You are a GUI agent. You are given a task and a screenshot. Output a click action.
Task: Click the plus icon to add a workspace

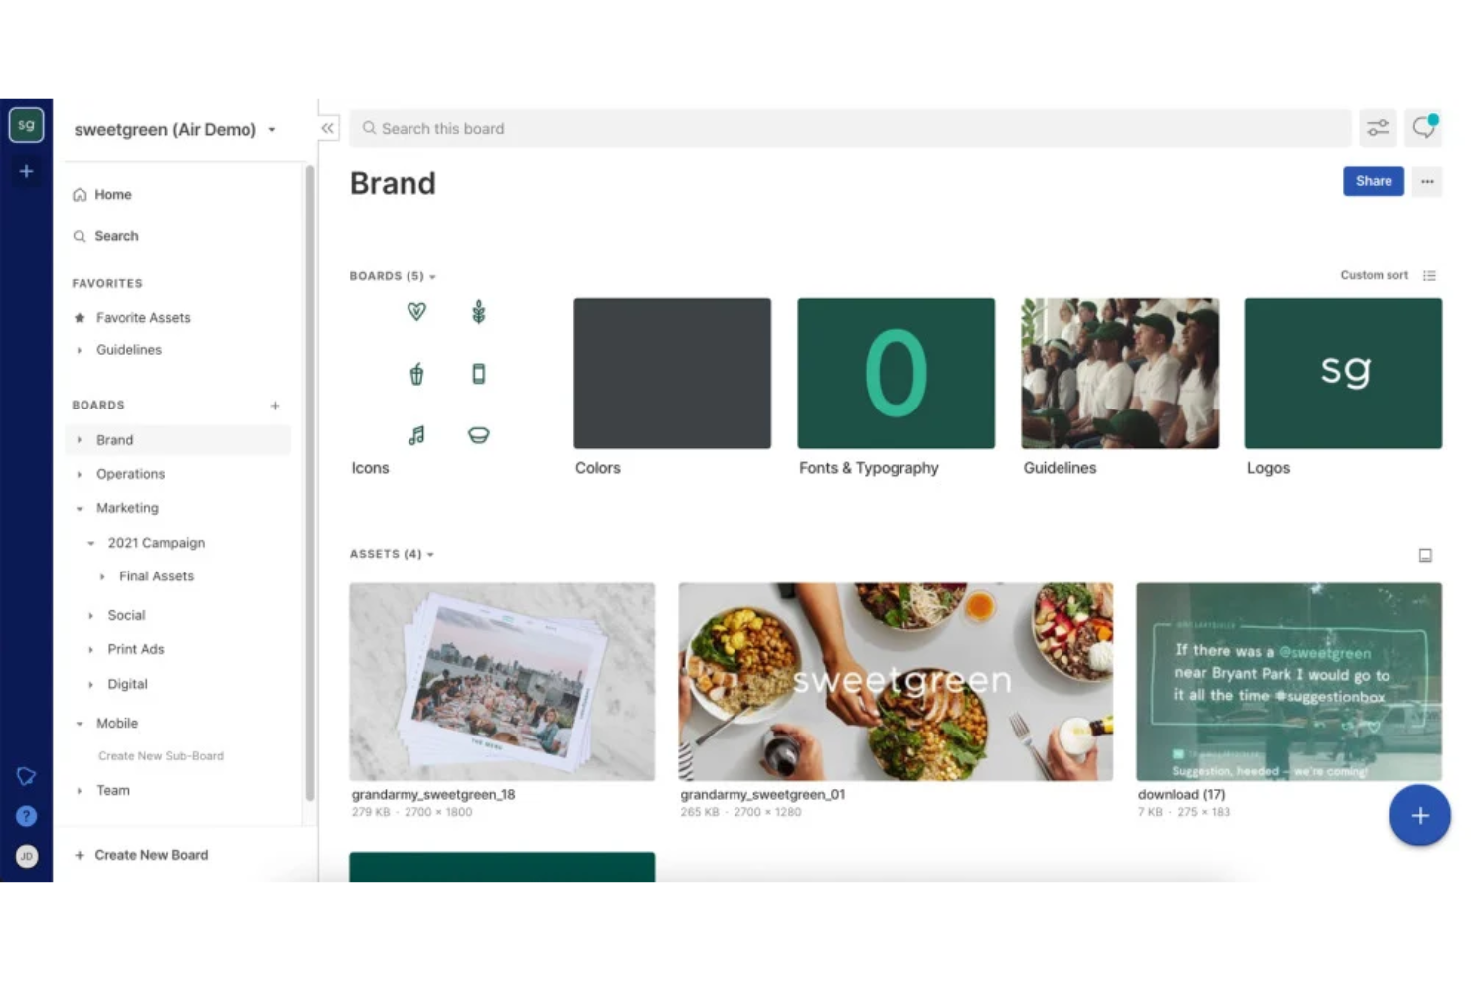pos(26,171)
